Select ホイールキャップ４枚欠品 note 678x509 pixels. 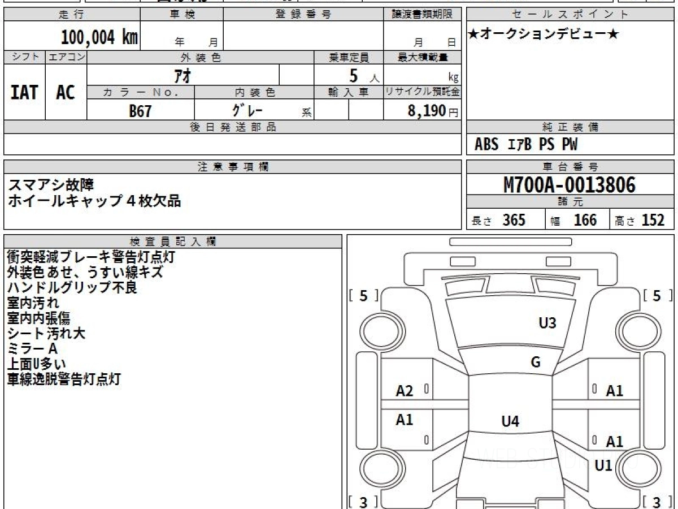(x=94, y=201)
